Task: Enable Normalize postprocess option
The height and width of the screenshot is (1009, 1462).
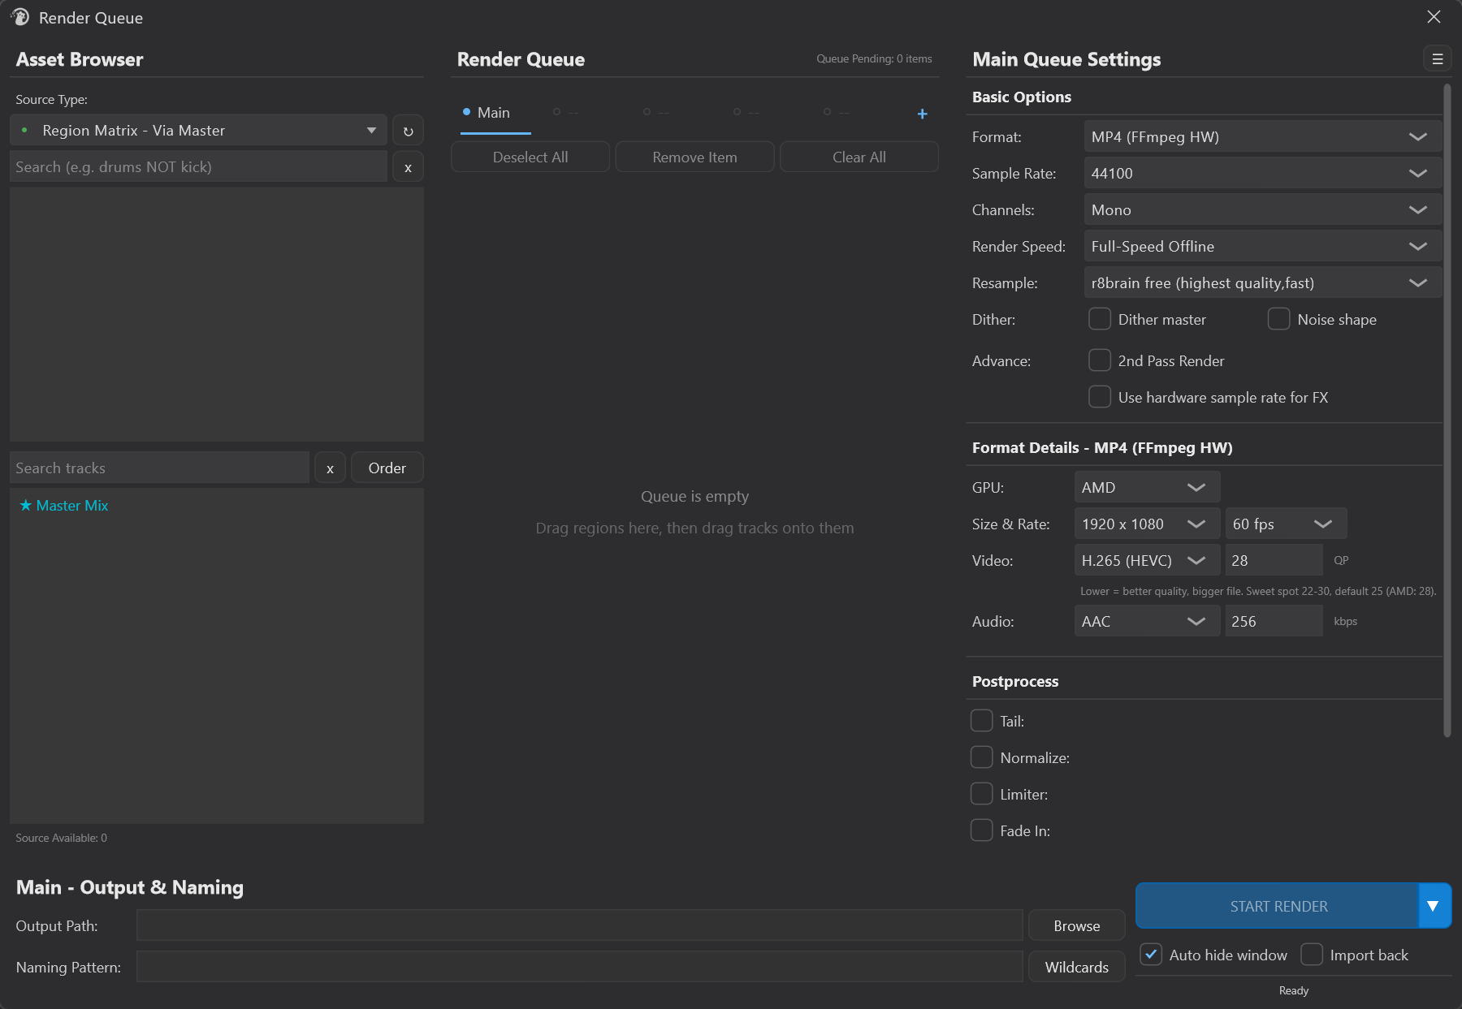Action: (982, 757)
